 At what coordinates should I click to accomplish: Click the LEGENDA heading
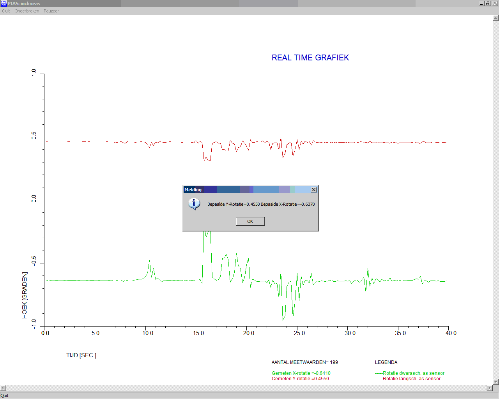[x=386, y=362]
